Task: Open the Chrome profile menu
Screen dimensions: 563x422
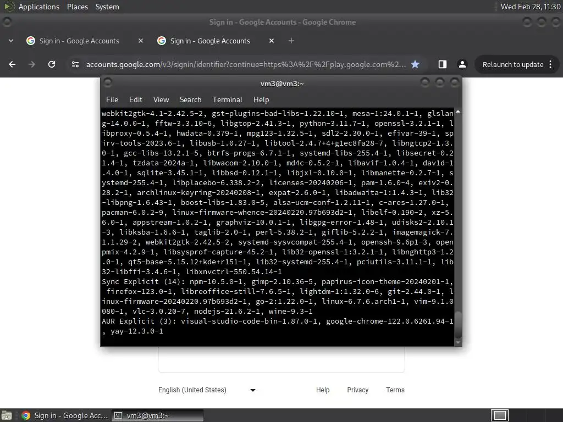Action: [x=462, y=64]
